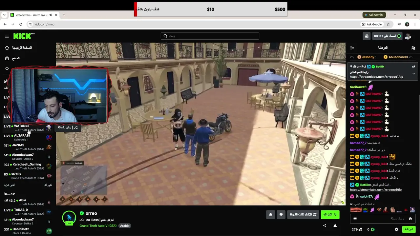
Task: Expand the pinned message chevron
Action: pos(413,74)
